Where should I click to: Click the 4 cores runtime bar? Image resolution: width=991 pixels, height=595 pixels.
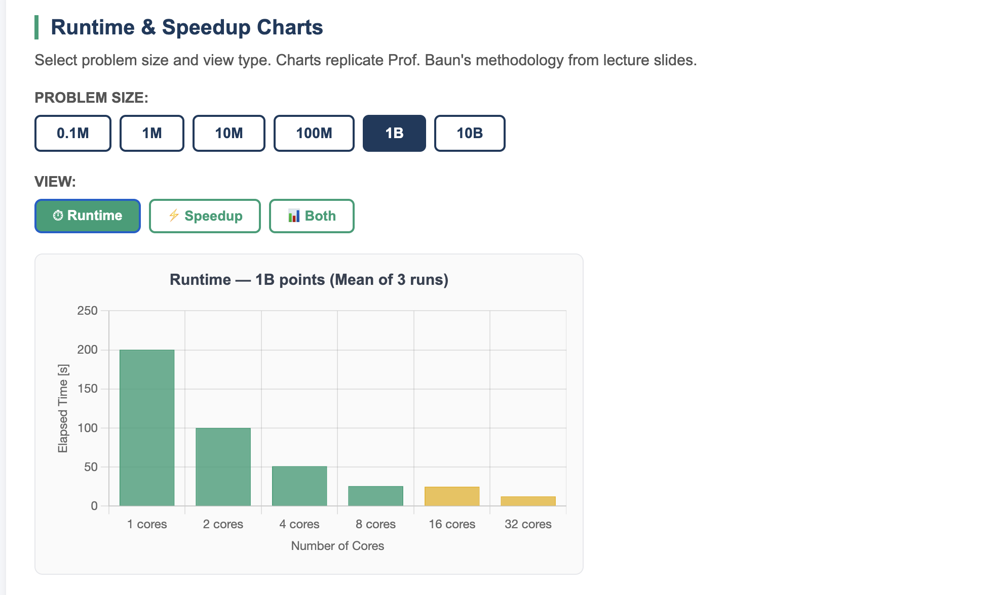299,486
